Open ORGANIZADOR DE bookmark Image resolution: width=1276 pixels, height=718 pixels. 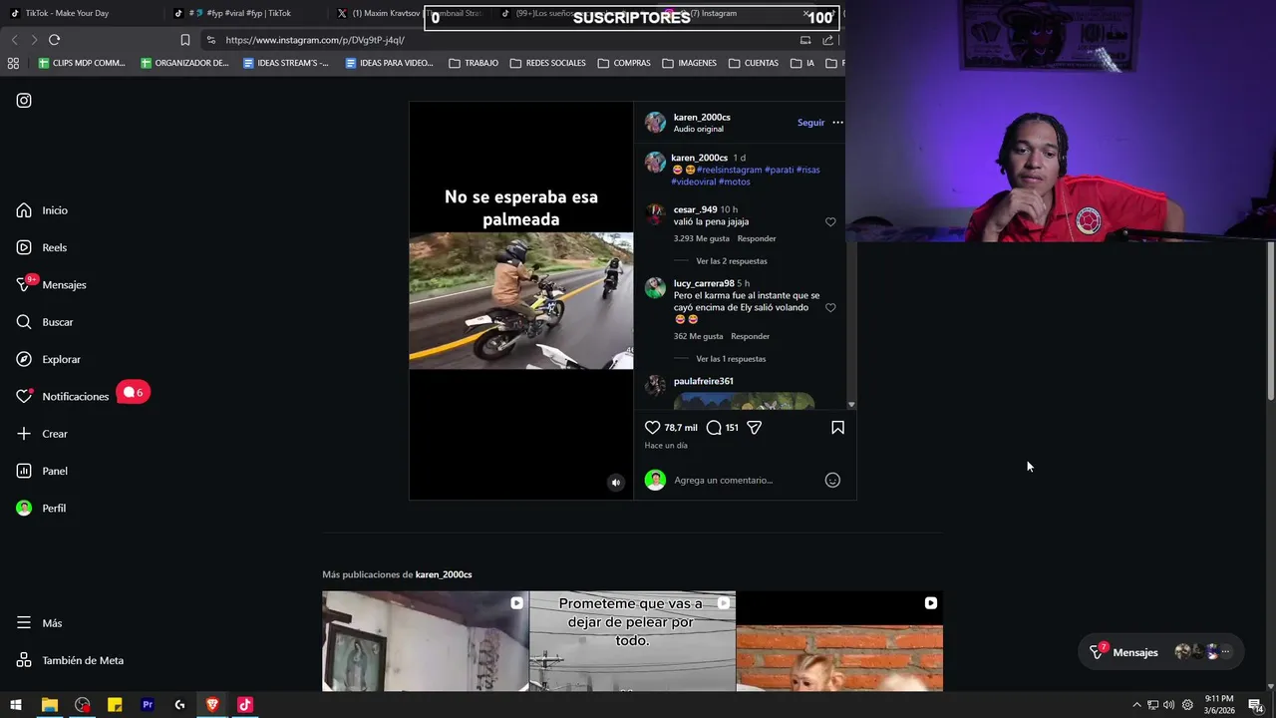click(x=184, y=63)
